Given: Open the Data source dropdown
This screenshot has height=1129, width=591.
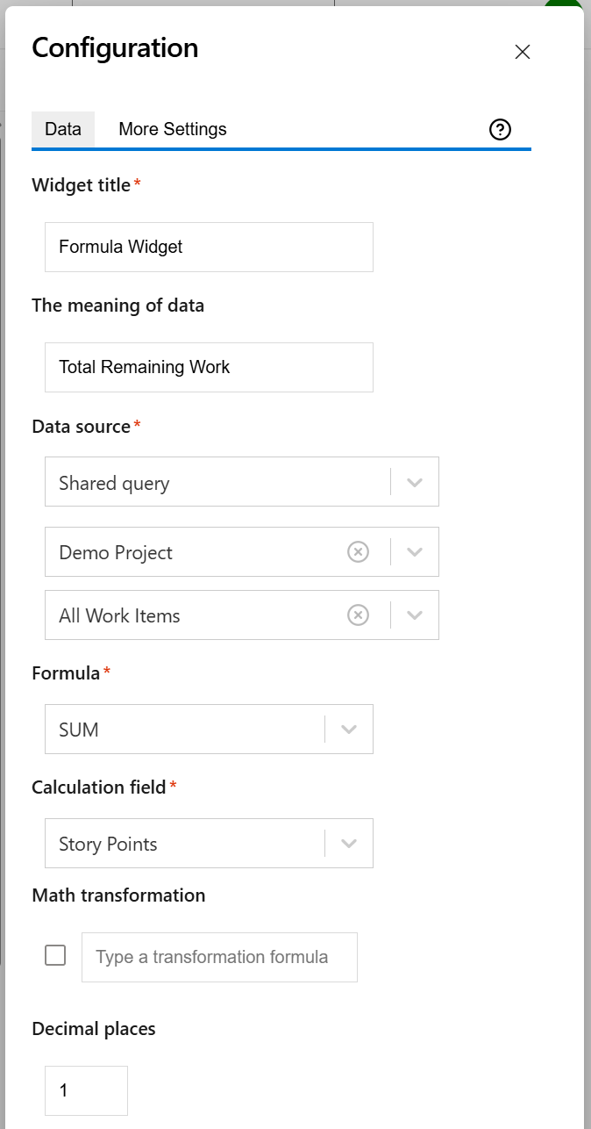Looking at the screenshot, I should (414, 481).
